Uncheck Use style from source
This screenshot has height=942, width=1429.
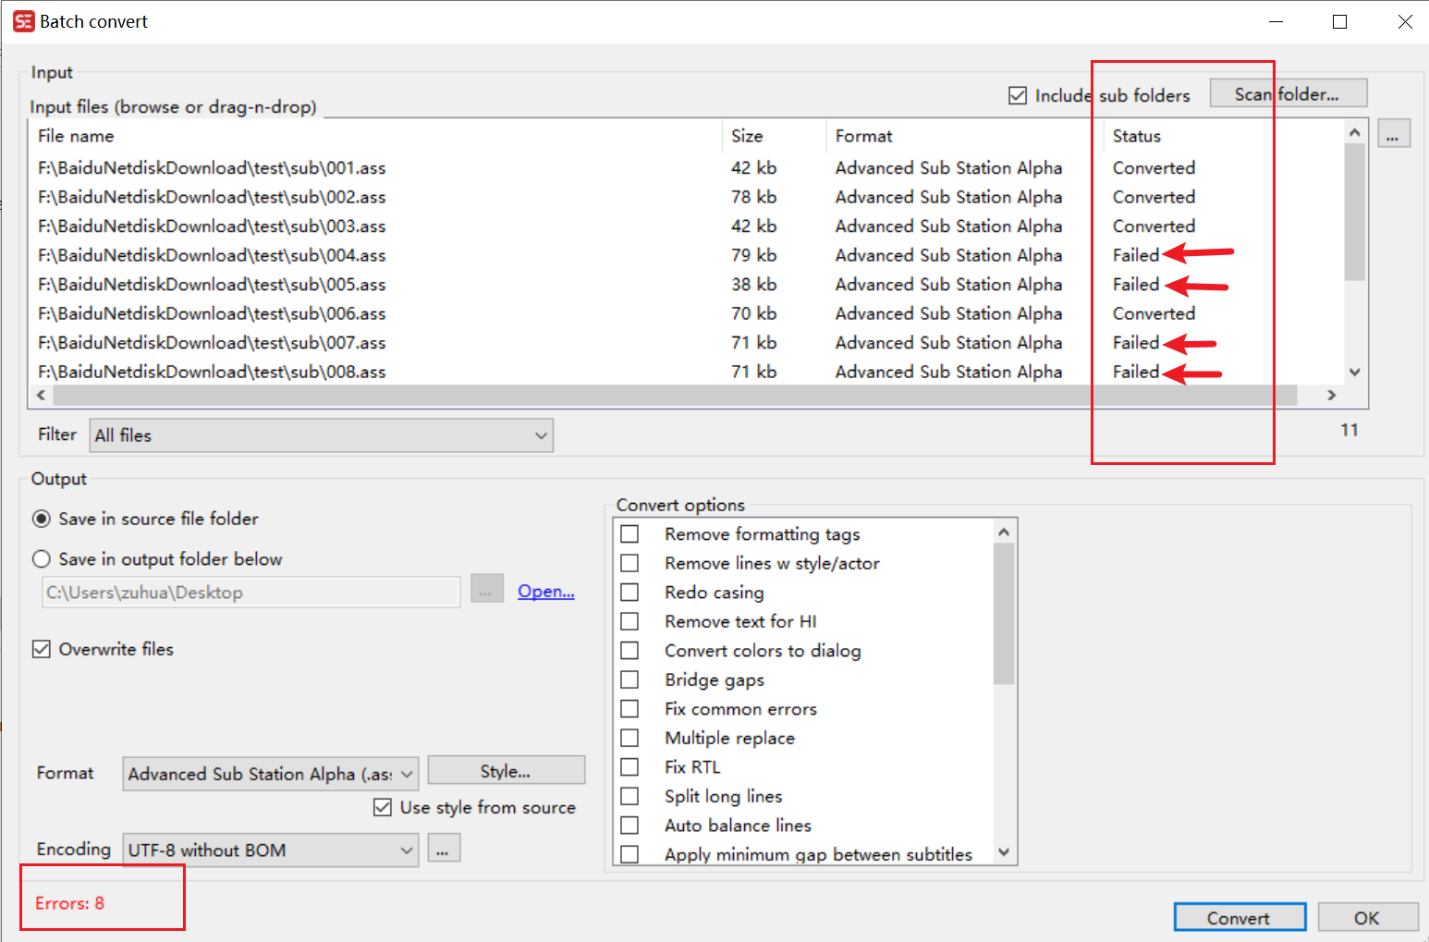tap(383, 806)
